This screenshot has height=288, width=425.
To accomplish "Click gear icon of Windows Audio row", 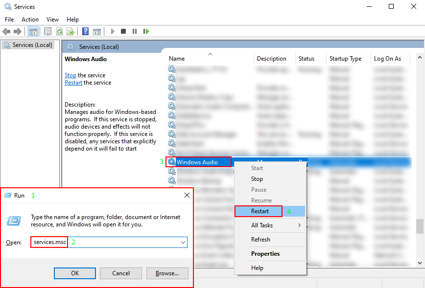I will point(171,162).
